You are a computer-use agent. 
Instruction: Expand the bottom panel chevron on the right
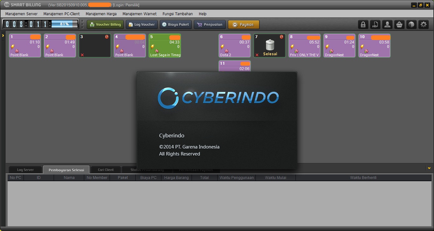click(429, 168)
